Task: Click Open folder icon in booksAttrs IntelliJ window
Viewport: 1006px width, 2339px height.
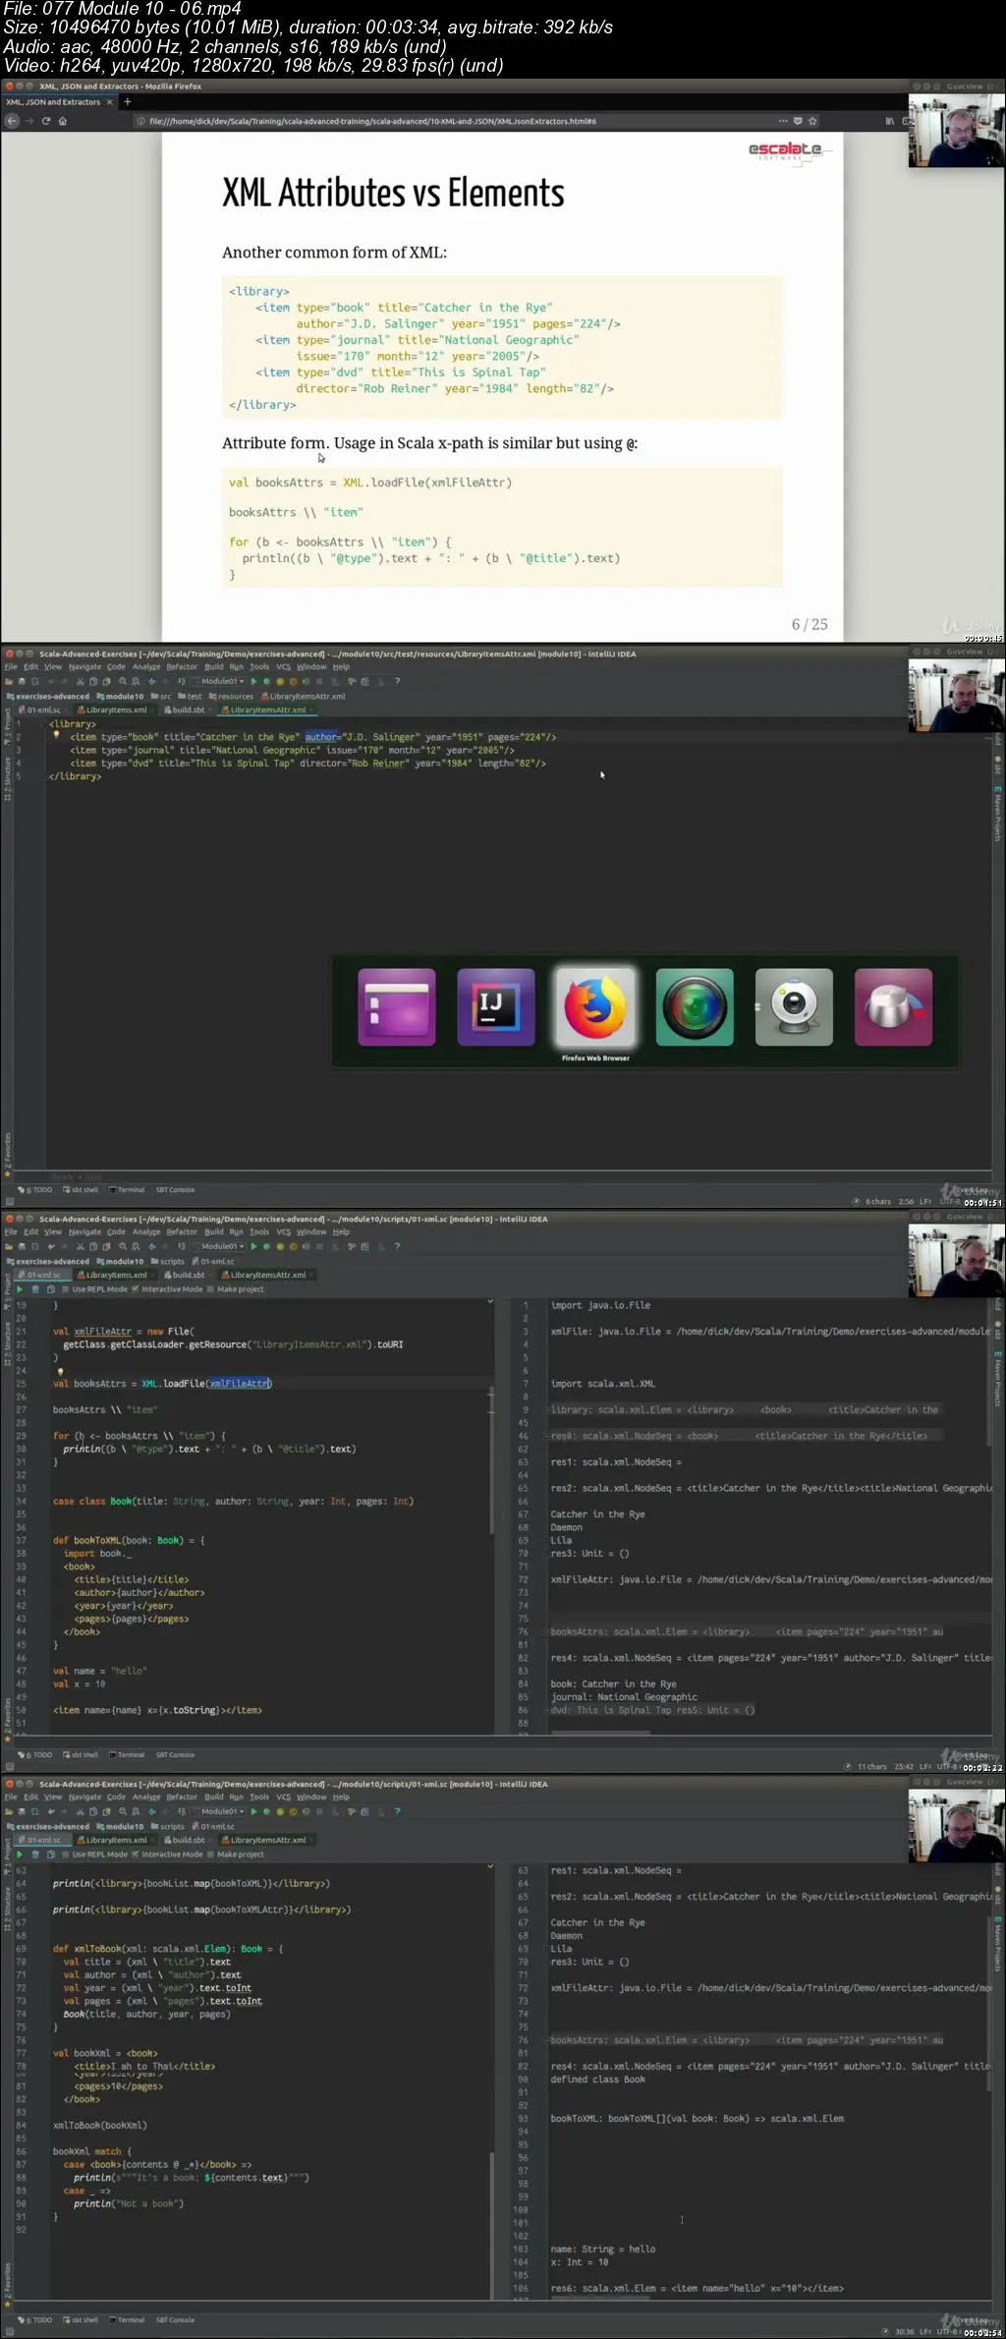Action: coord(9,1246)
